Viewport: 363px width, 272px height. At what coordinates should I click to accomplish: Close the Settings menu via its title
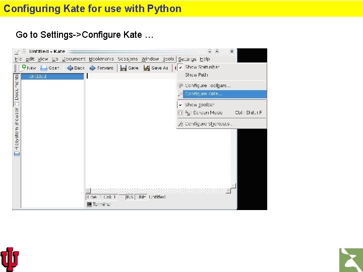tap(187, 59)
